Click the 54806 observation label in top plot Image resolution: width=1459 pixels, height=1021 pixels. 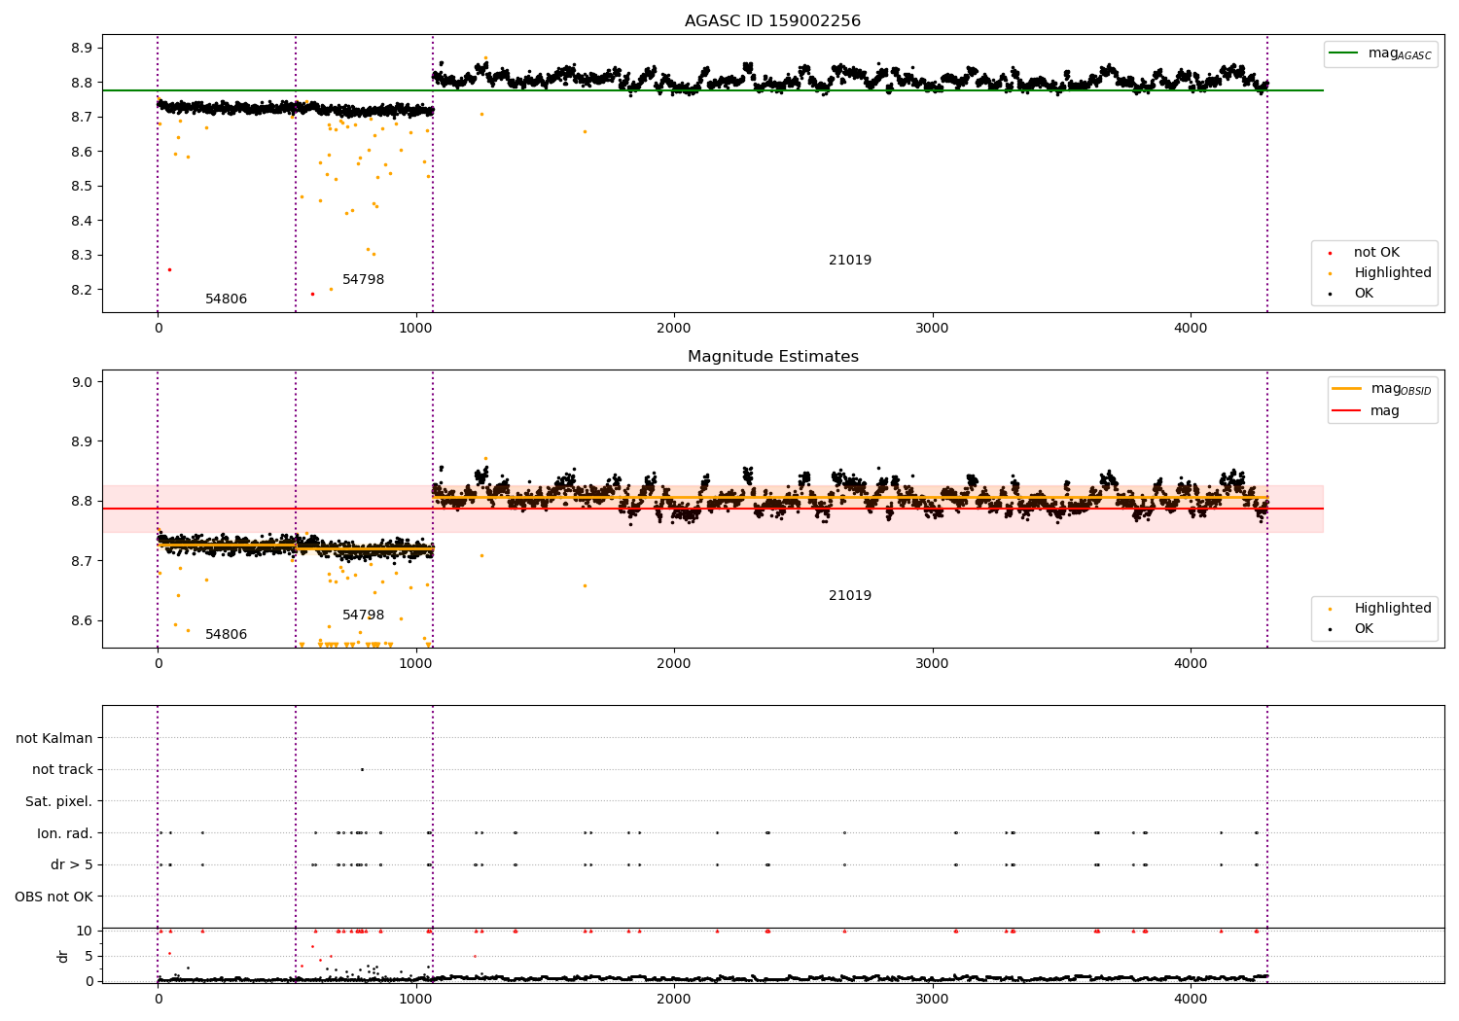click(x=227, y=299)
